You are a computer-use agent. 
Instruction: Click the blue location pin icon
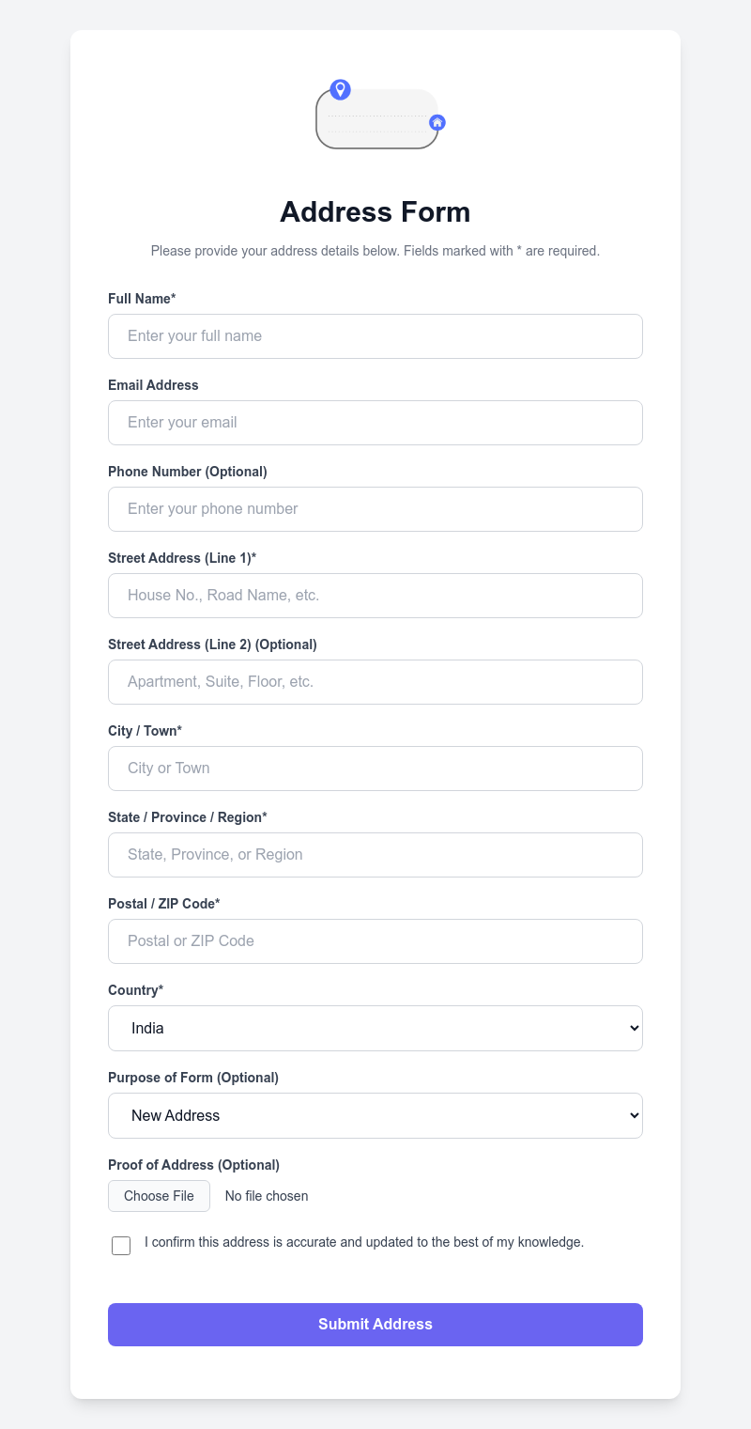pyautogui.click(x=340, y=89)
